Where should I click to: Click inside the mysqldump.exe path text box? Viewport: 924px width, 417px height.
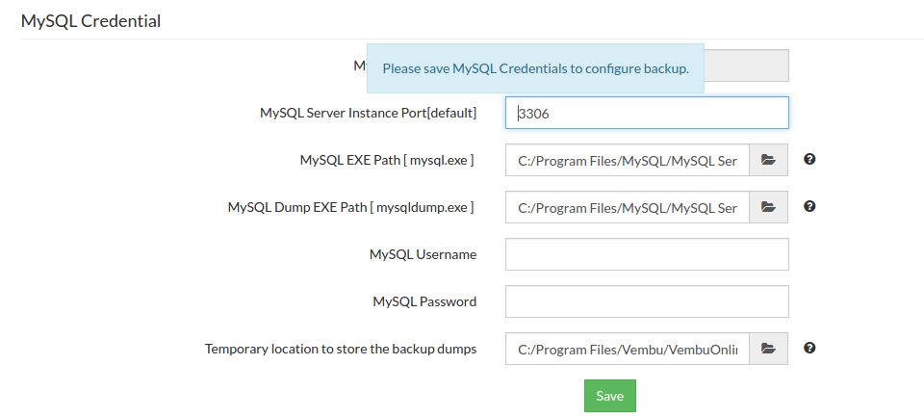pos(627,207)
